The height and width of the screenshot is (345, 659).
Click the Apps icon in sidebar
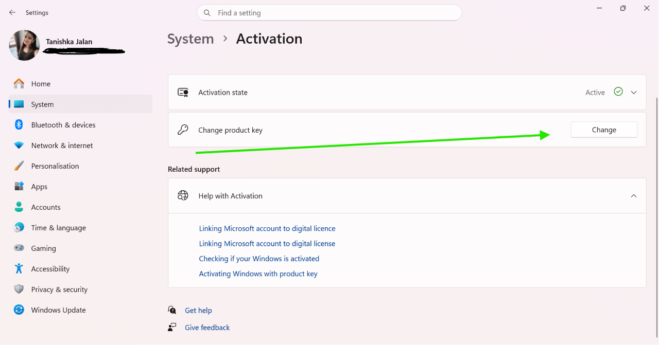coord(19,187)
